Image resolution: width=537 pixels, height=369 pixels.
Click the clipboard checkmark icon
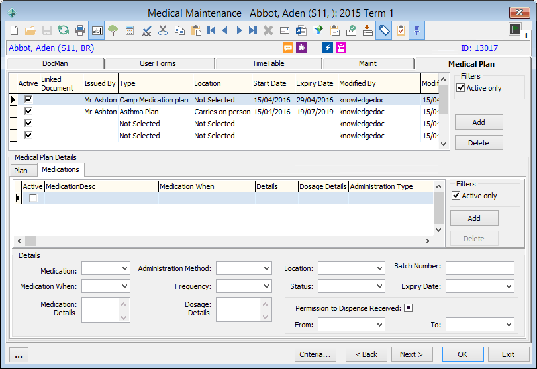[x=401, y=30]
